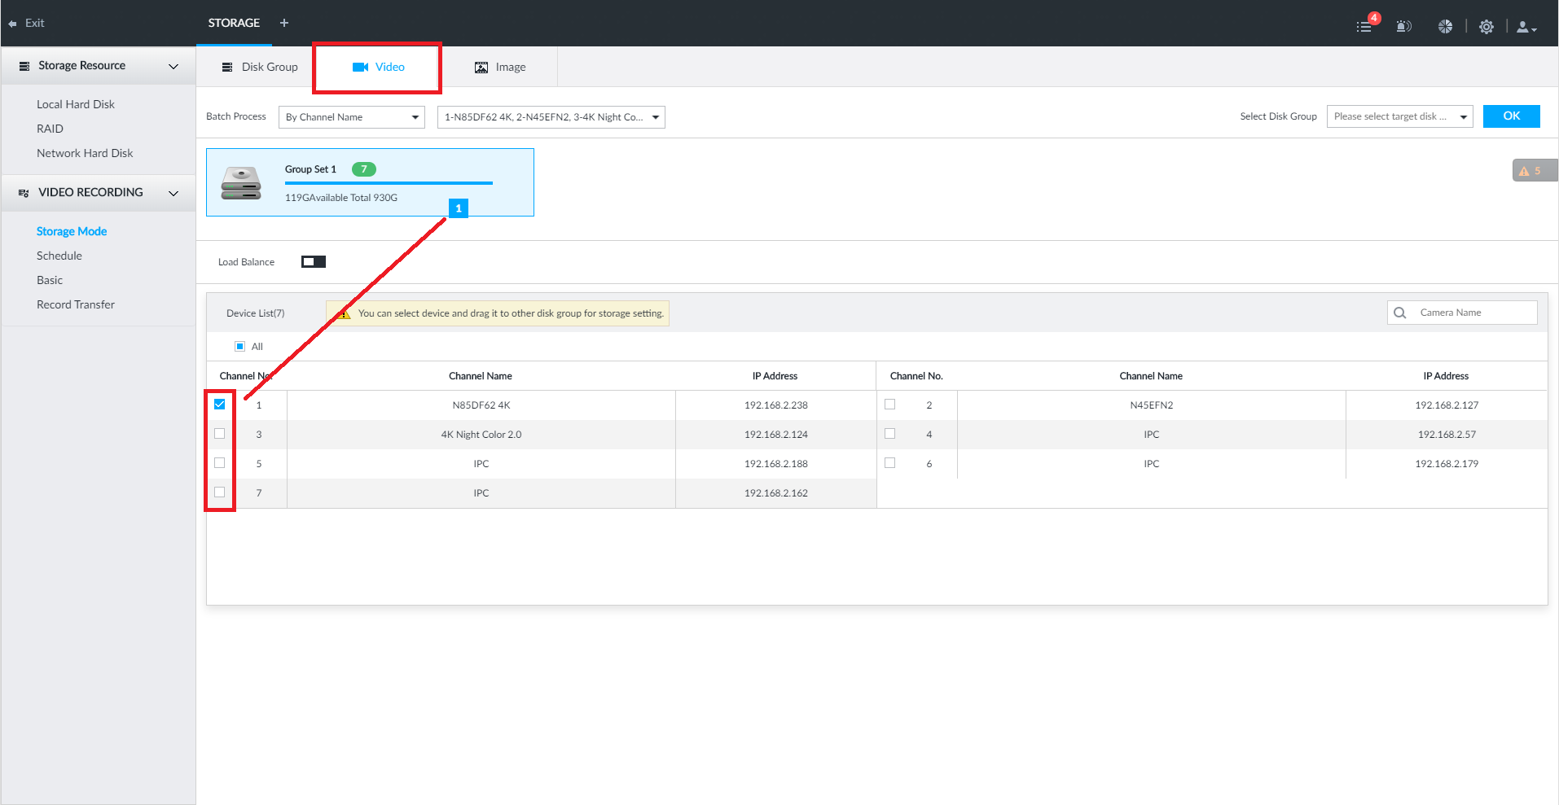The height and width of the screenshot is (805, 1559).
Task: Uncheck channel 1 N85DF62 4K checkbox
Action: [220, 405]
